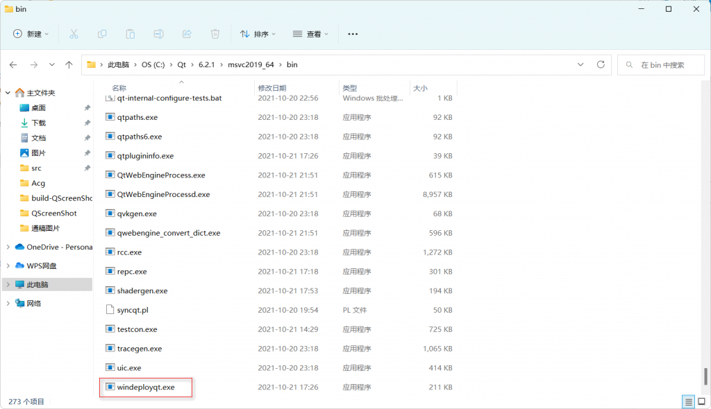Viewport: 711px width, 409px height.
Task: Open the 通稿图片 folder in sidebar
Action: [x=45, y=228]
